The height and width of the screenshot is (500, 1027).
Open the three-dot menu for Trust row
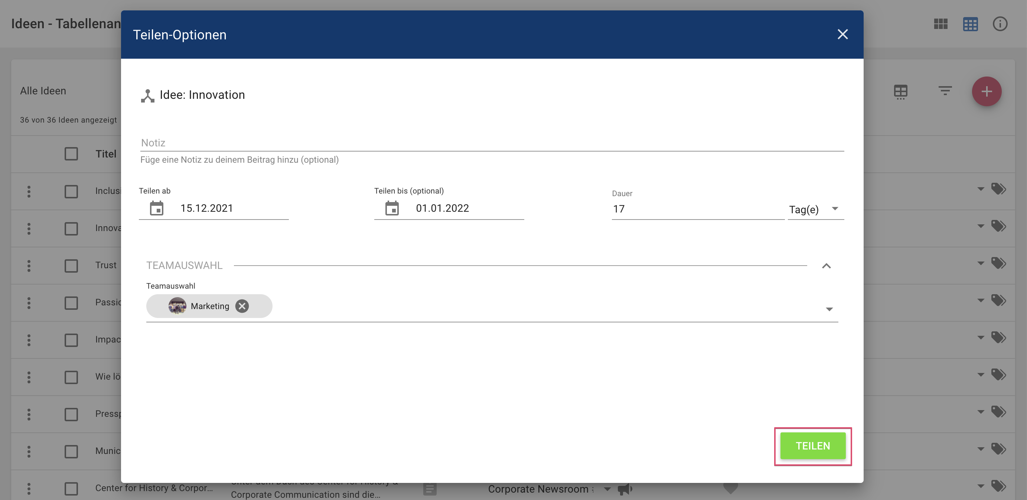coord(29,266)
